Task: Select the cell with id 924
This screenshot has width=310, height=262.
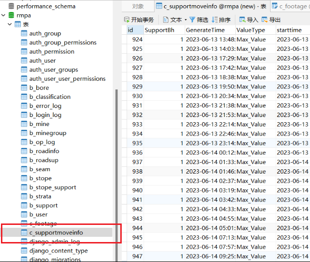Action: point(135,39)
